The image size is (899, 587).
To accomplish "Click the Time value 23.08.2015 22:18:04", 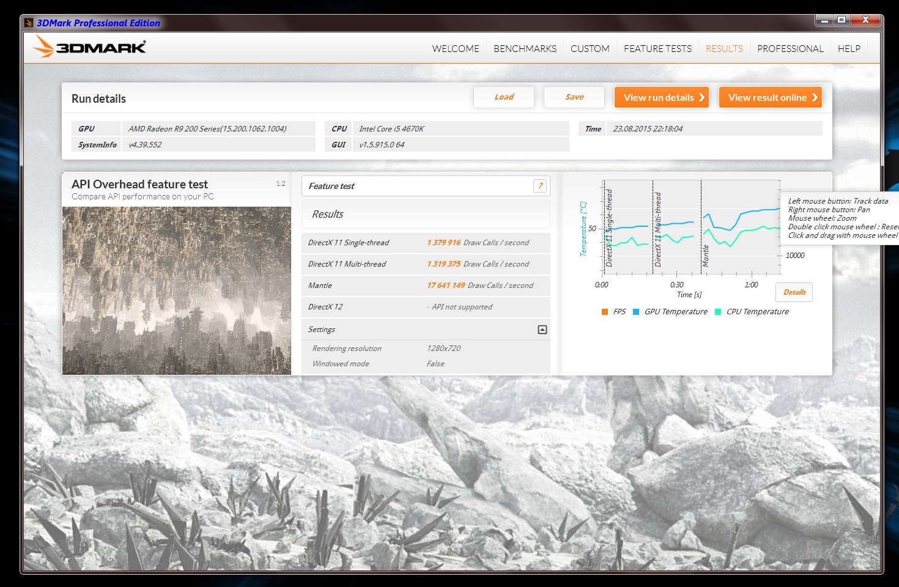I will click(x=648, y=129).
